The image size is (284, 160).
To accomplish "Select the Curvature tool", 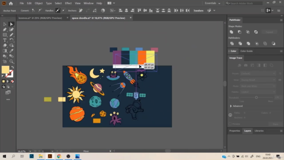I will 12,30.
